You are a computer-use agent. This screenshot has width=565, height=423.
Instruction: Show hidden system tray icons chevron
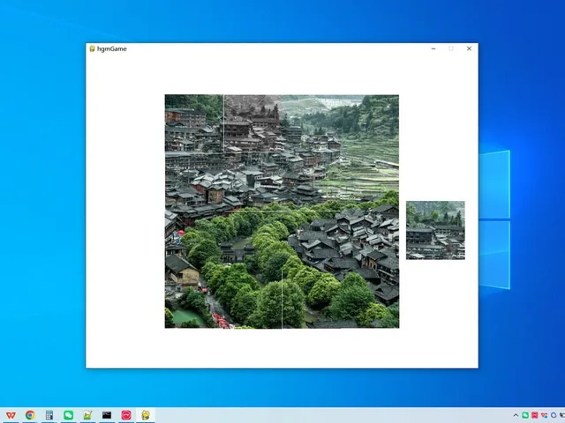coord(516,415)
